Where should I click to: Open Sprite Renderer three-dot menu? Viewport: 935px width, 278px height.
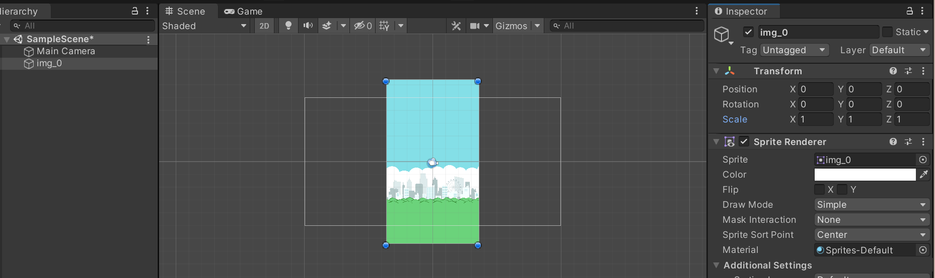coord(923,142)
